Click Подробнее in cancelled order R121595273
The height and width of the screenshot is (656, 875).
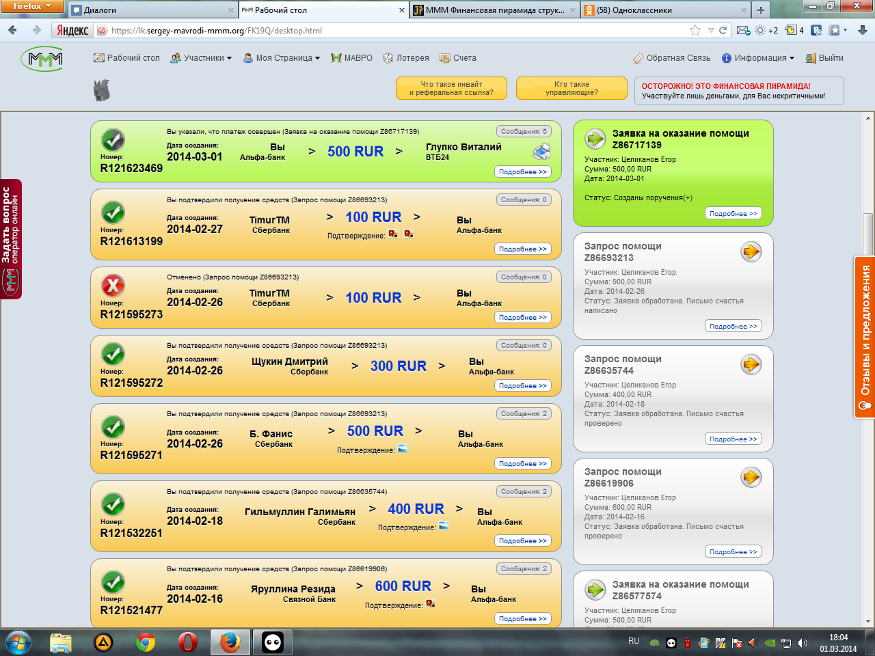(x=523, y=317)
